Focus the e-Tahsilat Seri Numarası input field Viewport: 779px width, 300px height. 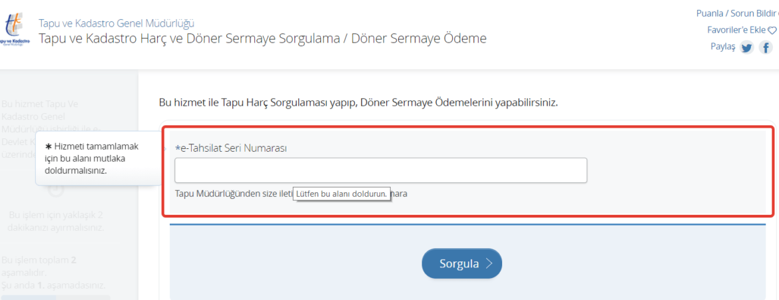380,170
